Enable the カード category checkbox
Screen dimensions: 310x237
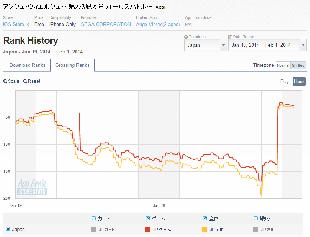point(94,218)
